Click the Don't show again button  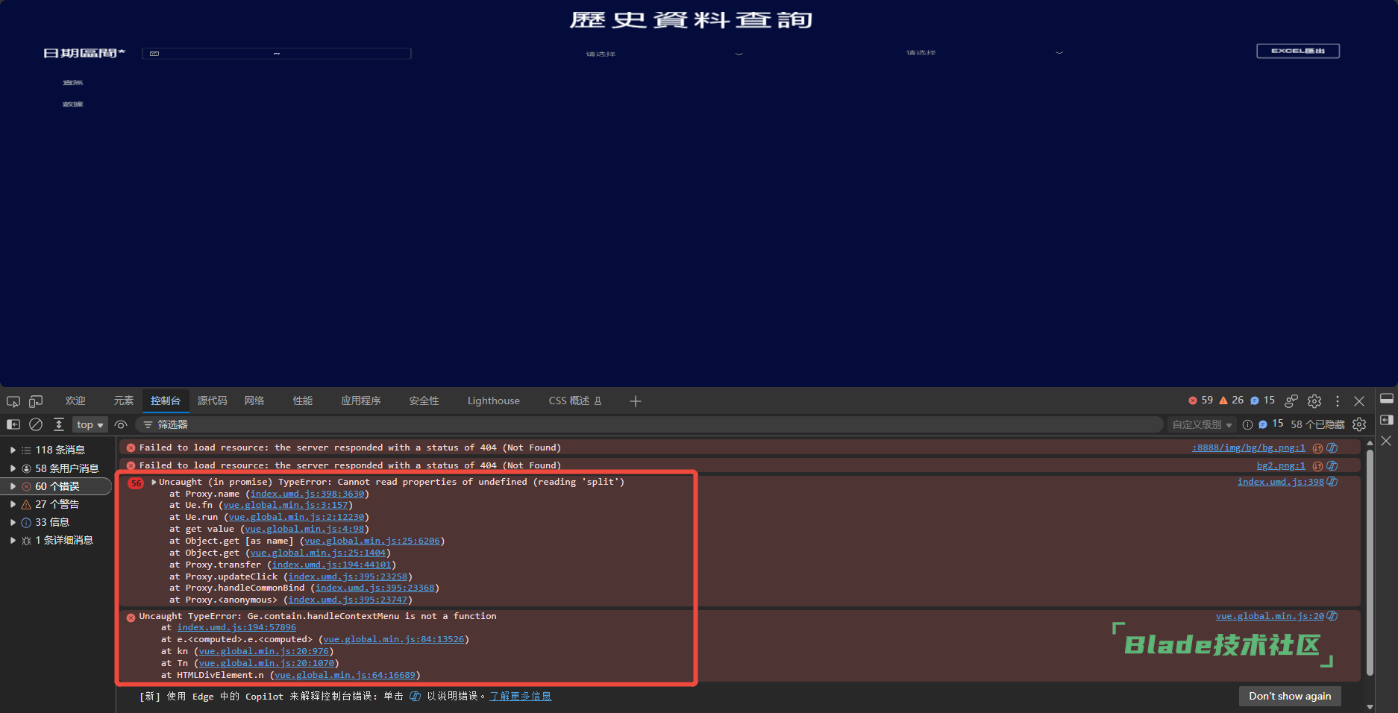pos(1290,696)
